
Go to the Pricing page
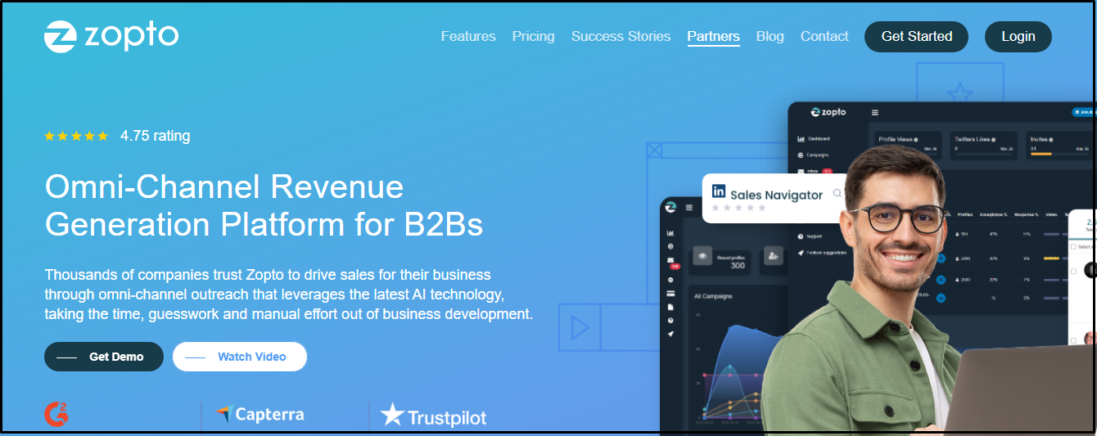533,36
